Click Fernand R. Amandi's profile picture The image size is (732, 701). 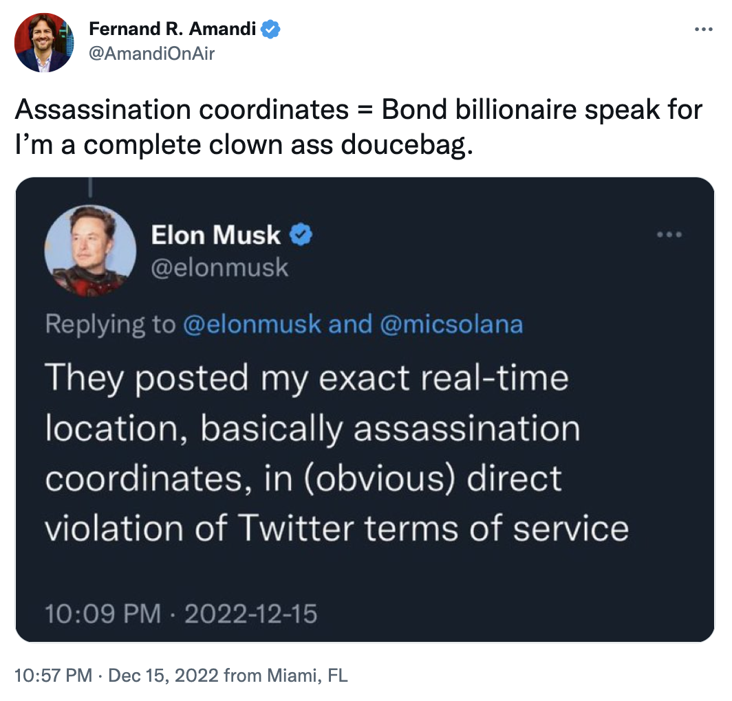pyautogui.click(x=44, y=43)
